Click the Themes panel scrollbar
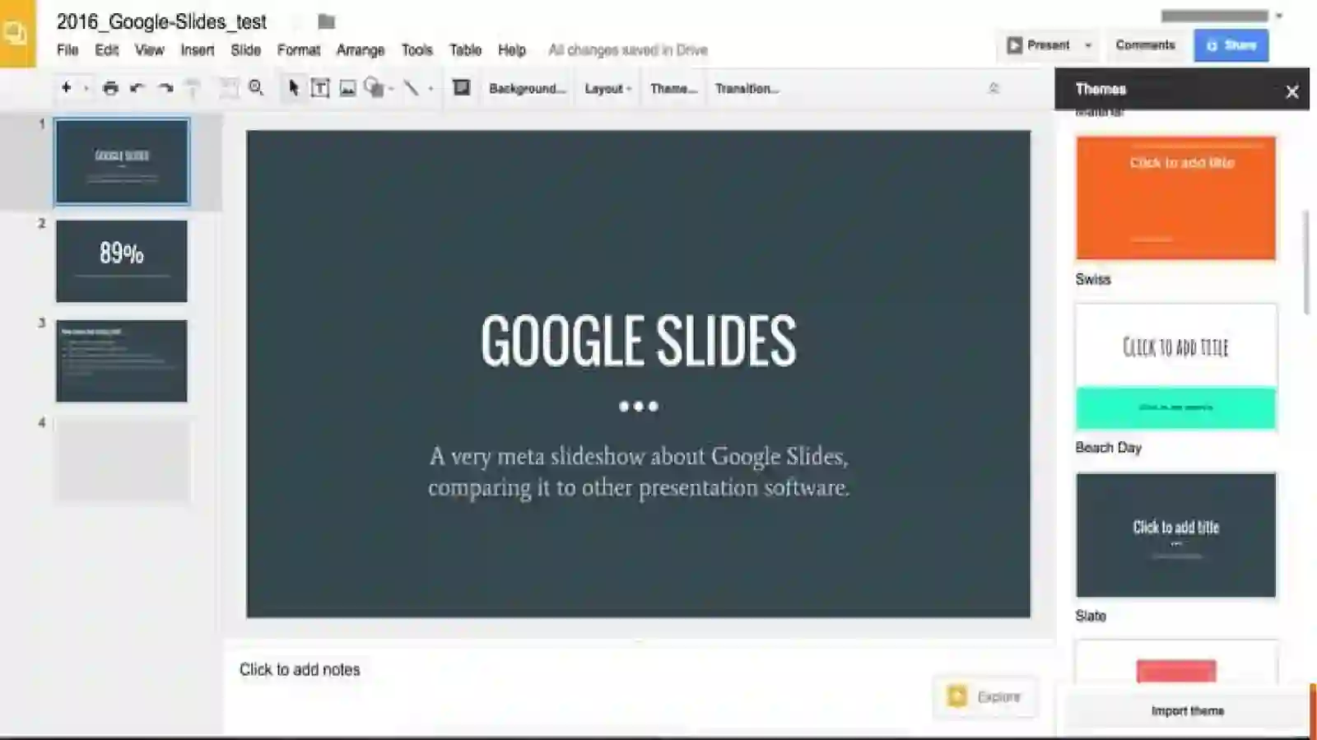The height and width of the screenshot is (740, 1317). pos(1305,262)
